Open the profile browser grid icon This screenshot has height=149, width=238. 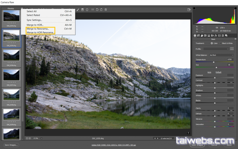click(232, 49)
